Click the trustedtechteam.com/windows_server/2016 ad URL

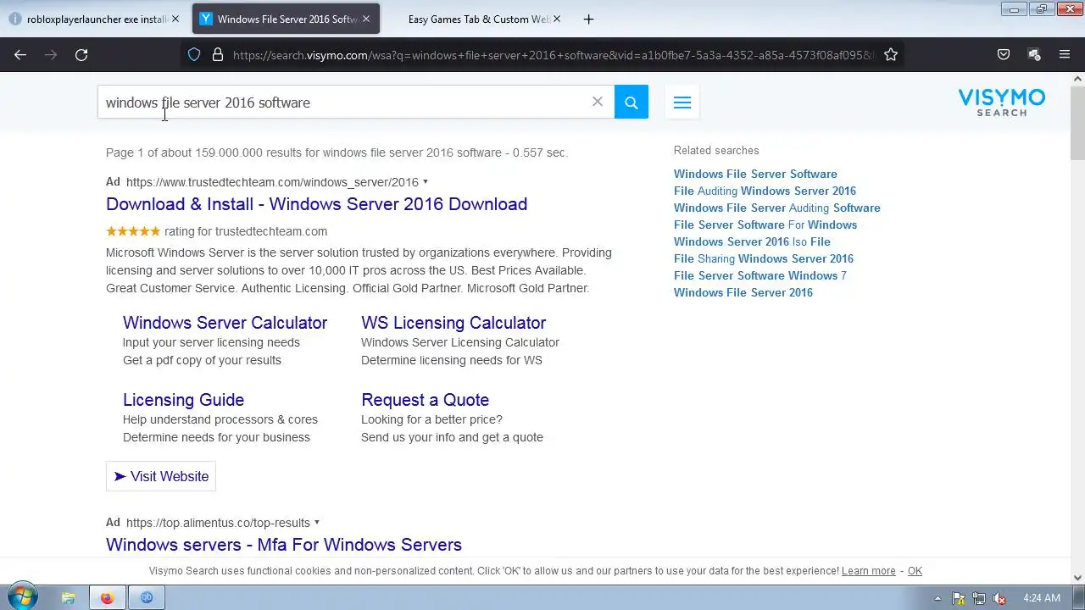tap(272, 181)
